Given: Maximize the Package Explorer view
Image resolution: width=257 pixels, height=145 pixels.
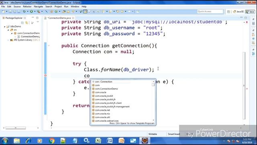Looking at the screenshot, I should point(37,18).
